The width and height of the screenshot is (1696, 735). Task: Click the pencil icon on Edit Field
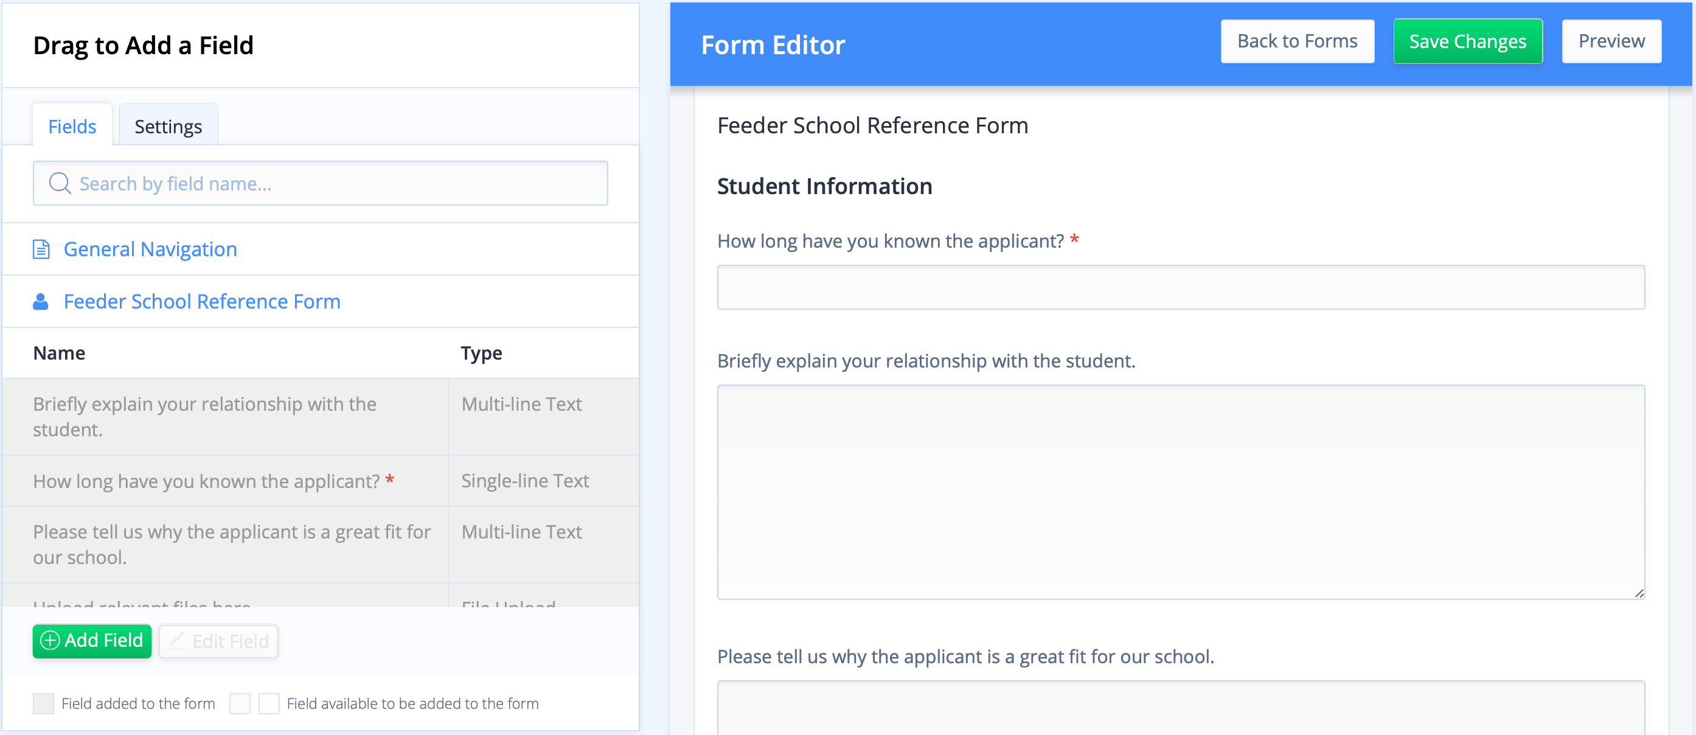click(176, 640)
